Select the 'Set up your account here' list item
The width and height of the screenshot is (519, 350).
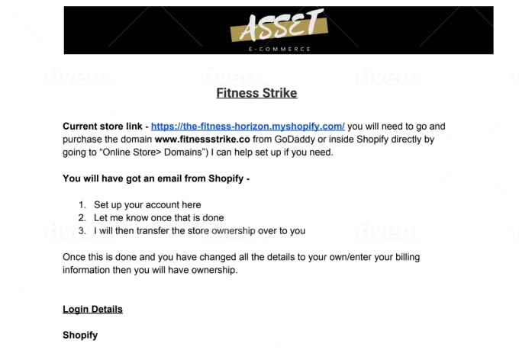click(x=147, y=205)
